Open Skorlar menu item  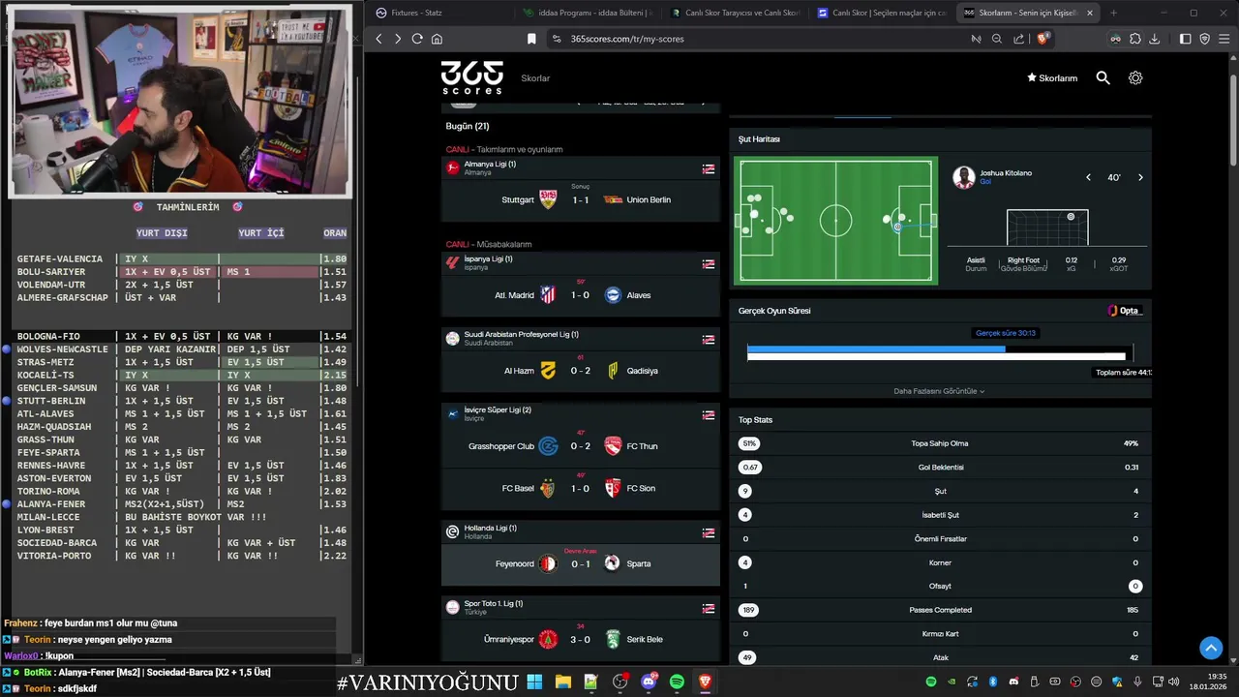pyautogui.click(x=535, y=78)
